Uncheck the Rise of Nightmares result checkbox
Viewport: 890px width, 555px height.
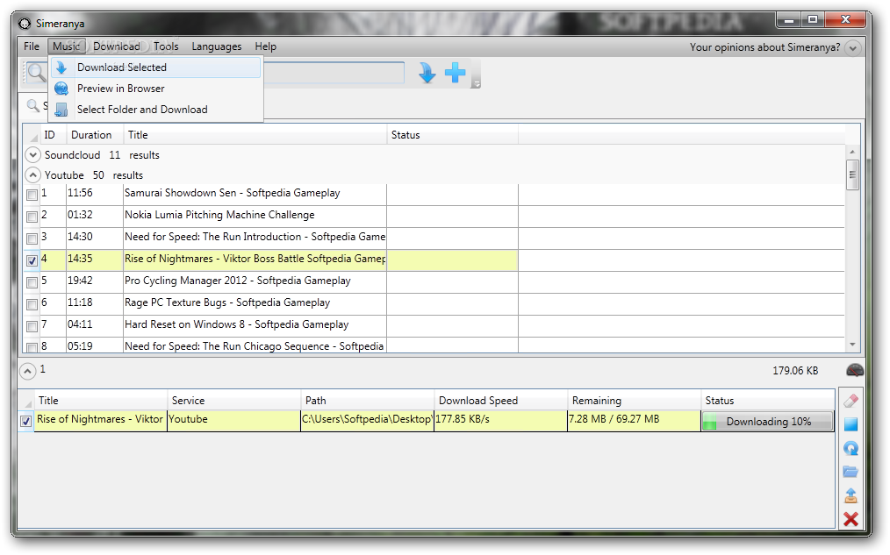[x=32, y=260]
